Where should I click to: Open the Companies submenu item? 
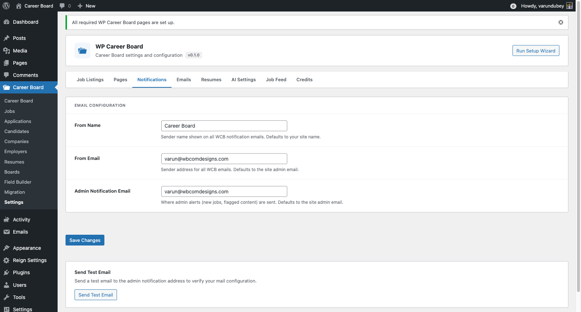point(17,142)
